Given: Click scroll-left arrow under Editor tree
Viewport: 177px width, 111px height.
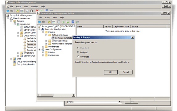Looking at the screenshot, I should tap(39, 95).
